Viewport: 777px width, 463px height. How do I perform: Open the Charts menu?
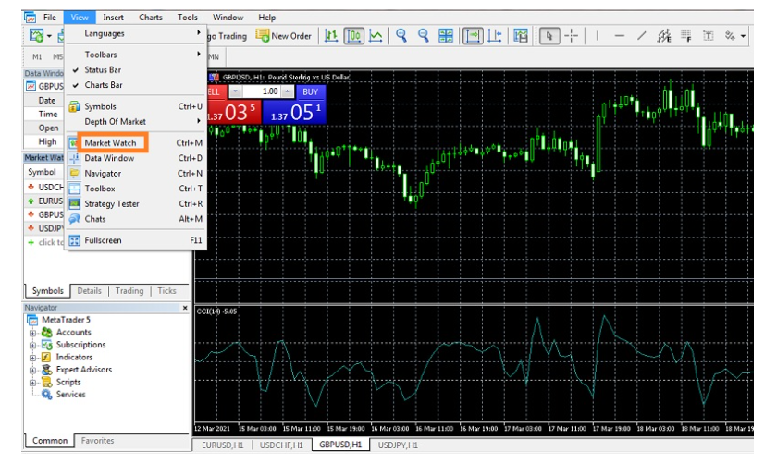point(150,18)
